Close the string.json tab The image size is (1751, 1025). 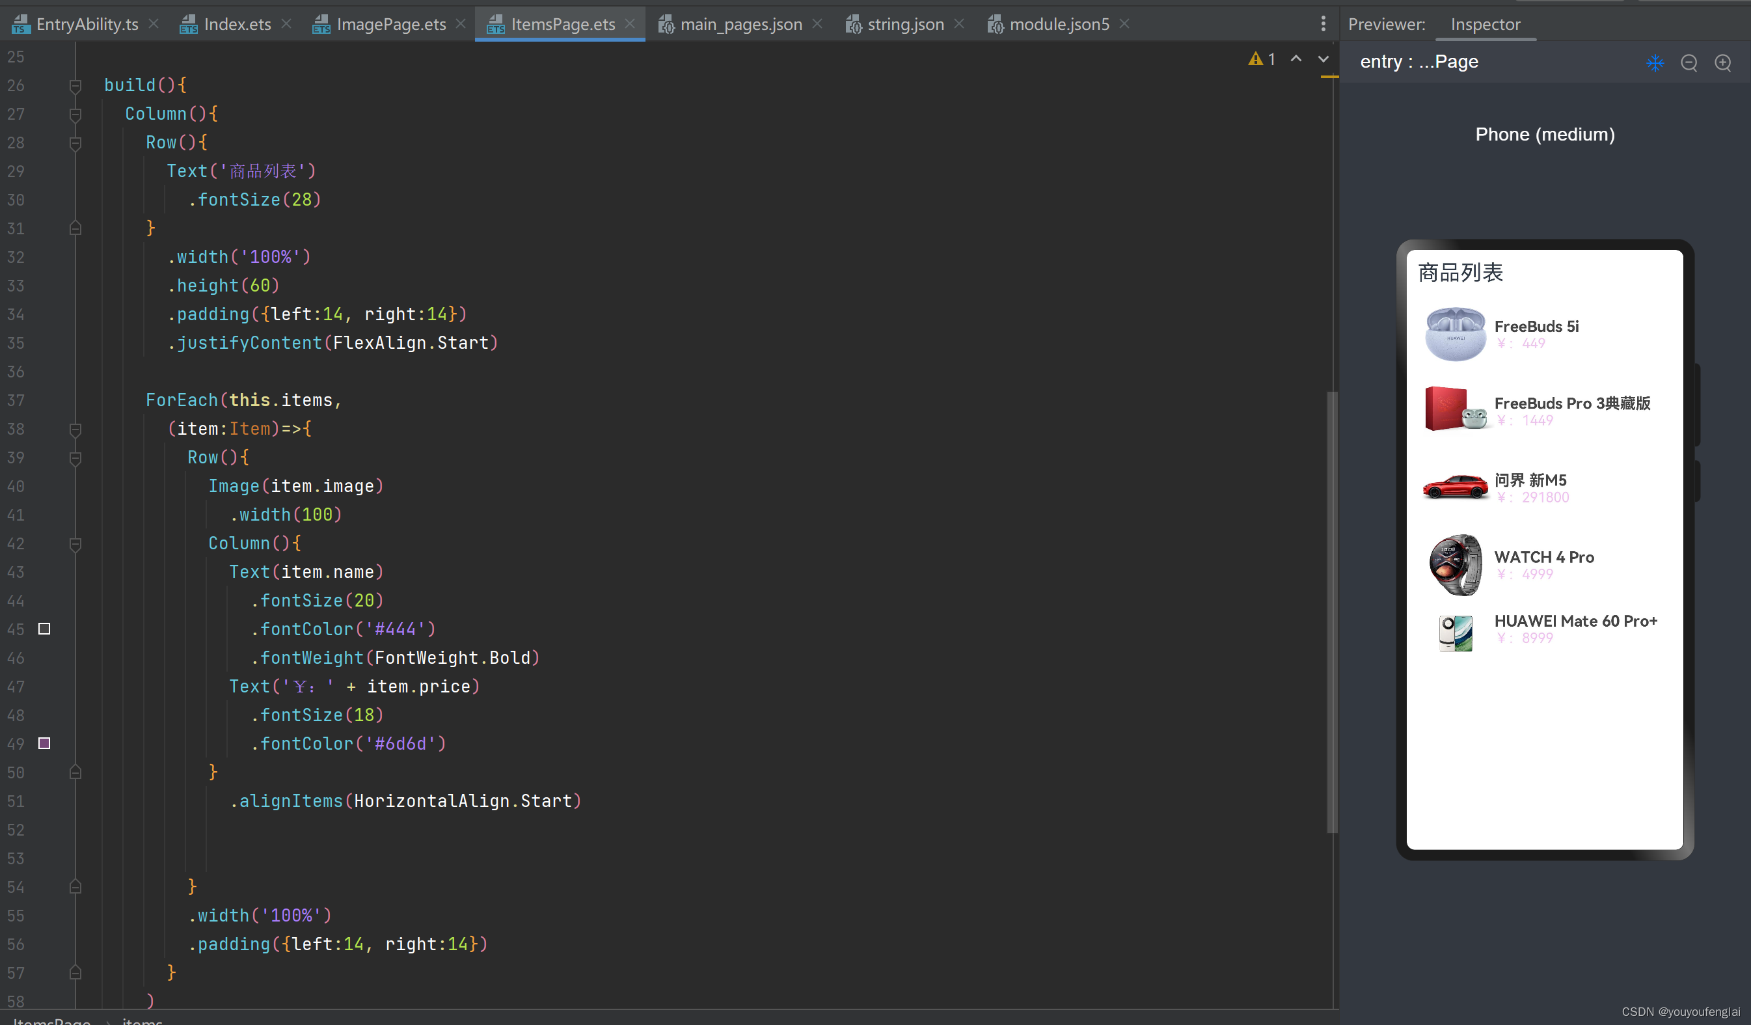click(959, 24)
